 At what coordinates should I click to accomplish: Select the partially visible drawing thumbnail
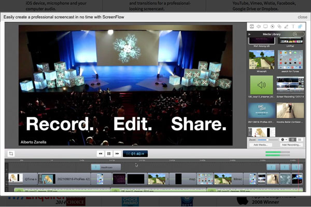point(262,132)
